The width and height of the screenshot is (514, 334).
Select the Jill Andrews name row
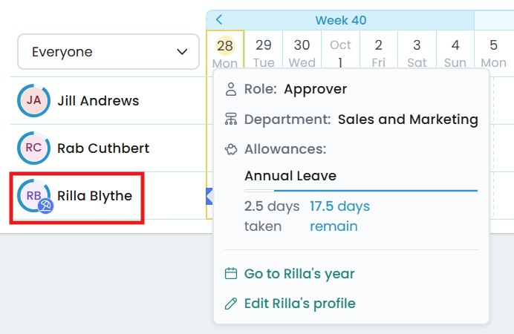(108, 100)
